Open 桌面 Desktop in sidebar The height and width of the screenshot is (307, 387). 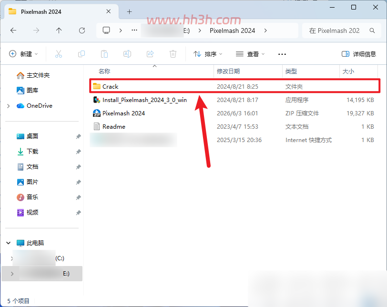pyautogui.click(x=27, y=136)
